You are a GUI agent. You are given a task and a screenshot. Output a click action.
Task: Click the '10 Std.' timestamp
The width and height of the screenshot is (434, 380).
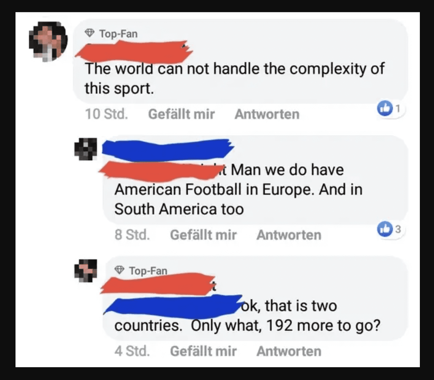(x=106, y=114)
